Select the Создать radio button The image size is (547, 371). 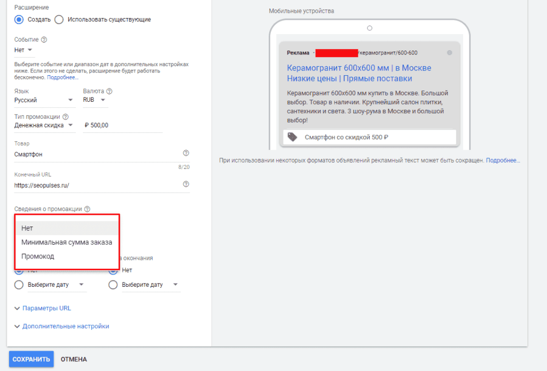coord(19,20)
